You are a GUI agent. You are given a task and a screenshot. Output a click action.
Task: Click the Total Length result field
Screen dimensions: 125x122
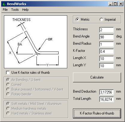(106, 99)
